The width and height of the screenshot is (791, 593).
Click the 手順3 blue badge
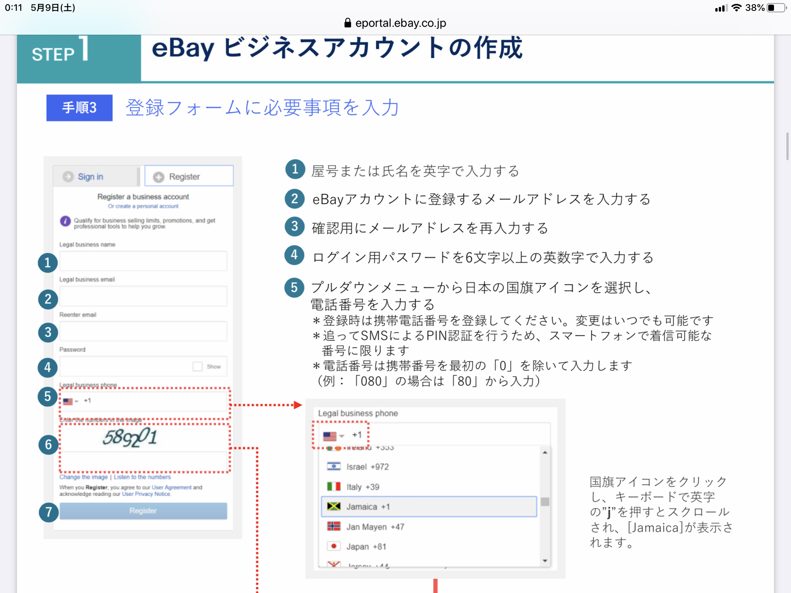[80, 108]
